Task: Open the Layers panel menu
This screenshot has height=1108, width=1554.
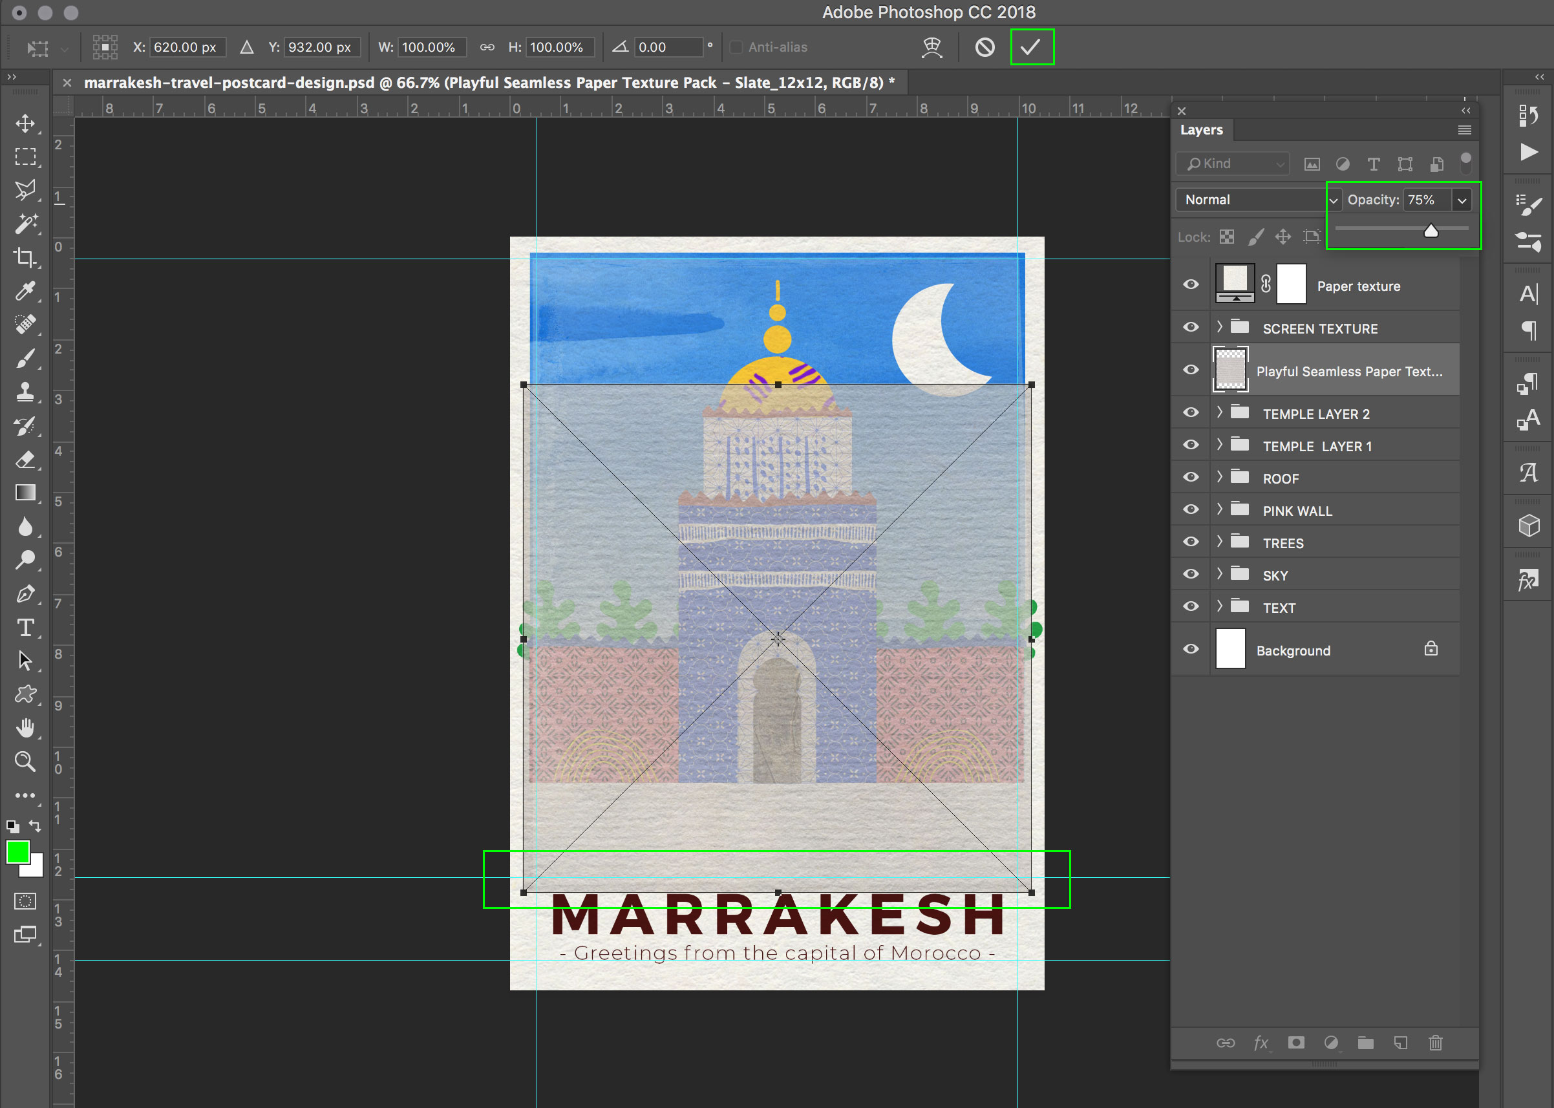Action: pos(1464,130)
